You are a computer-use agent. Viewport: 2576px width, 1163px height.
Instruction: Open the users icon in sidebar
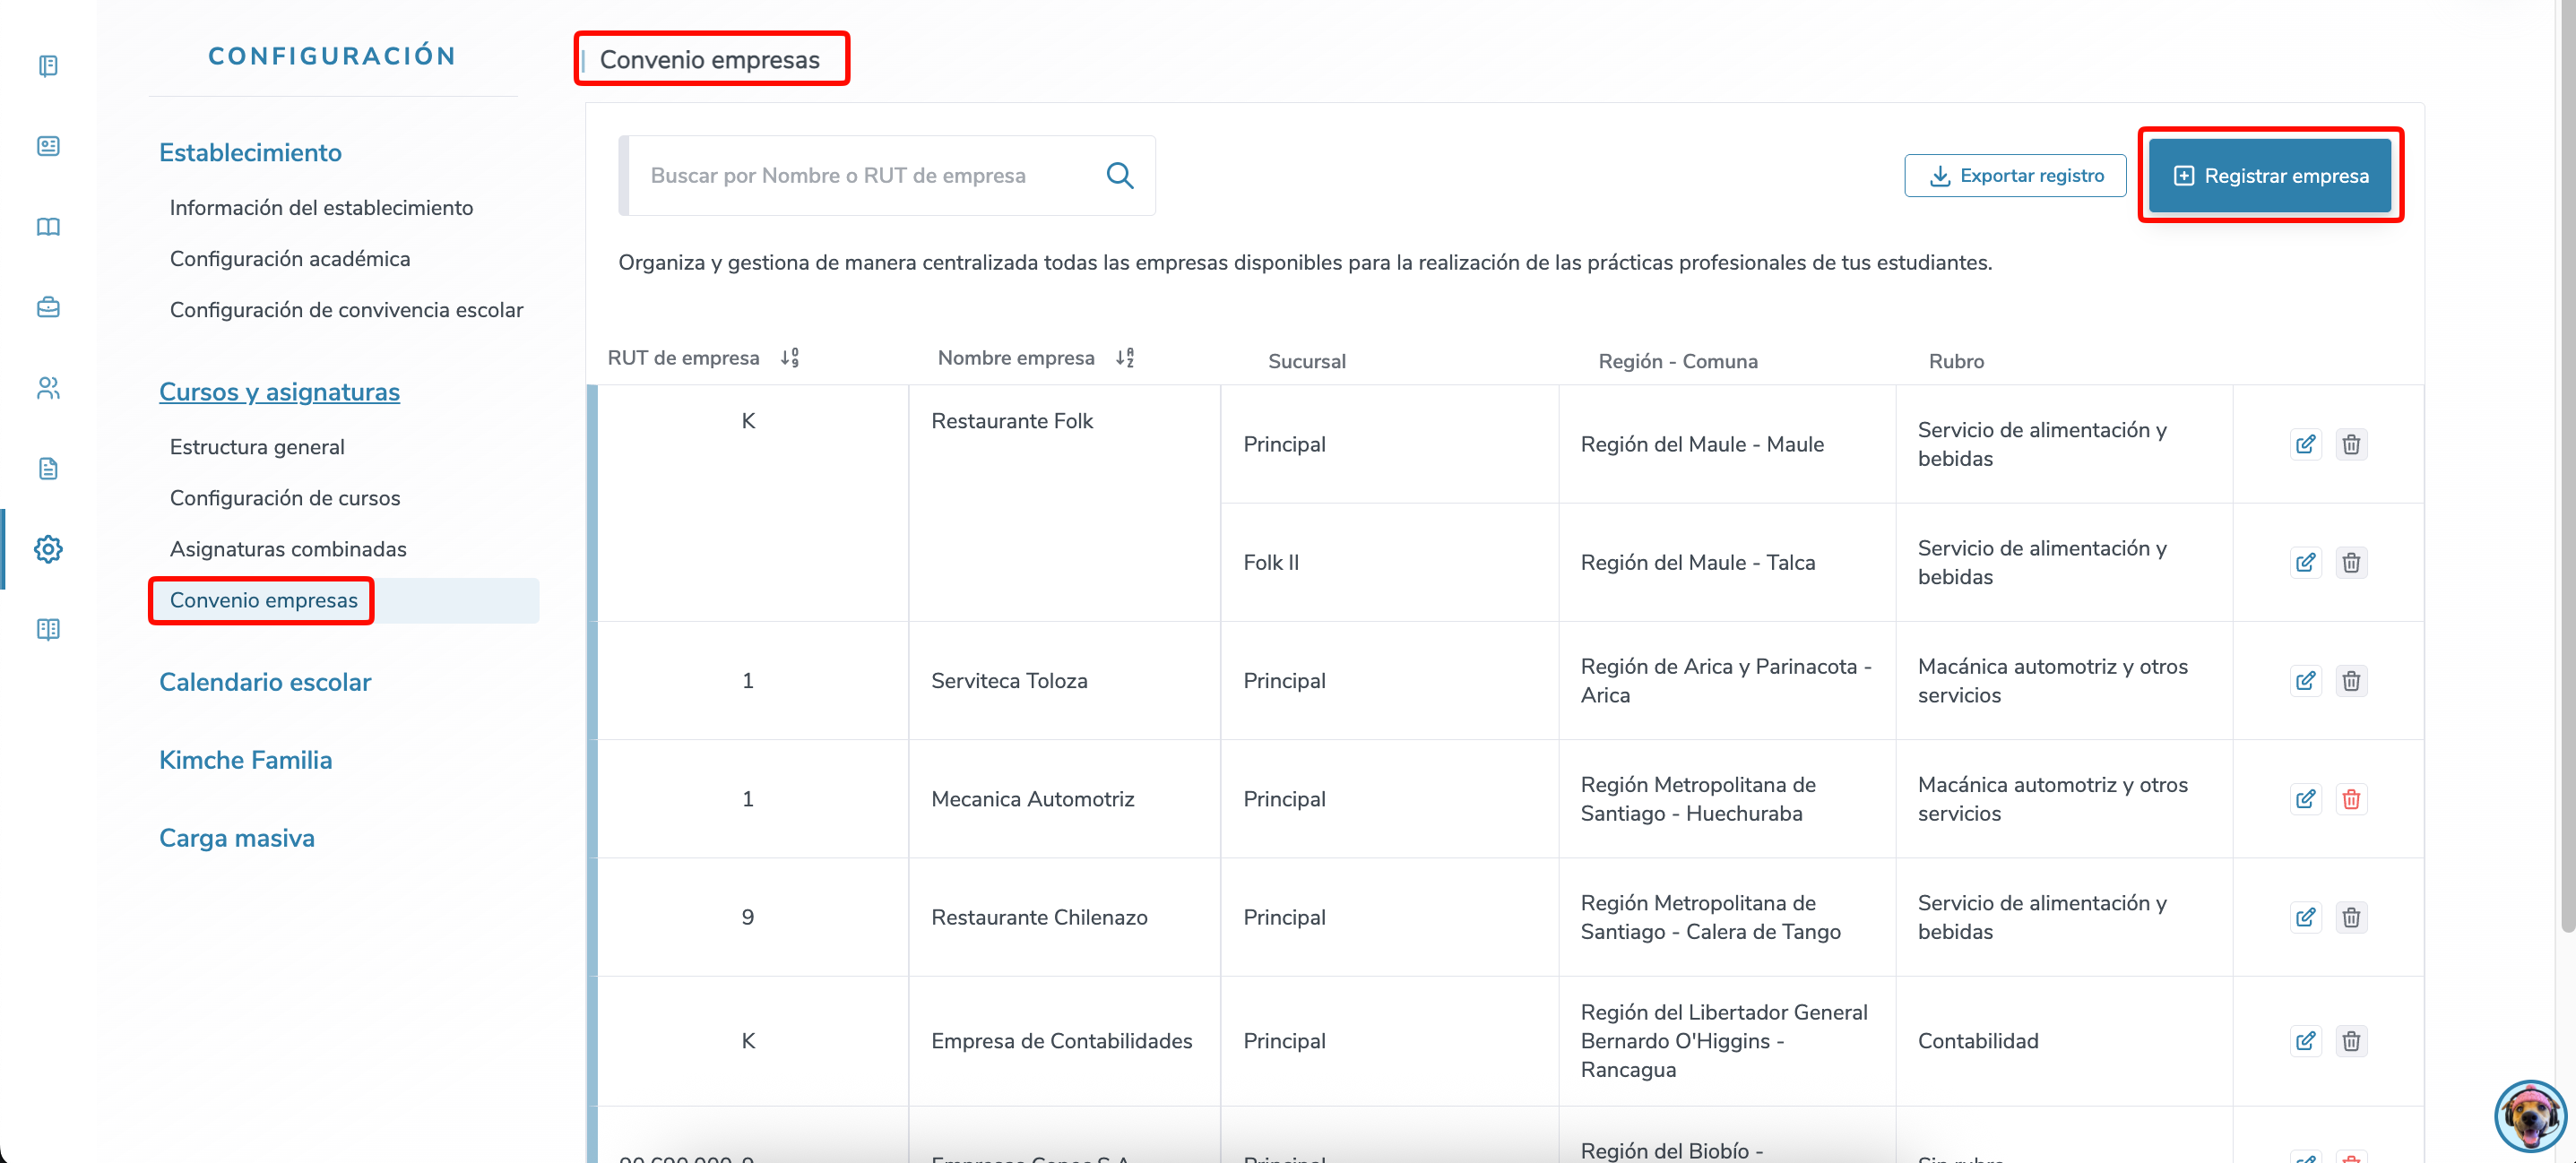(48, 388)
